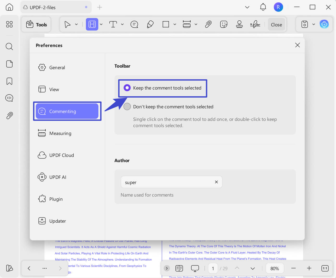
Task: Expand the rectangle shape dropdown arrow
Action: click(x=175, y=24)
